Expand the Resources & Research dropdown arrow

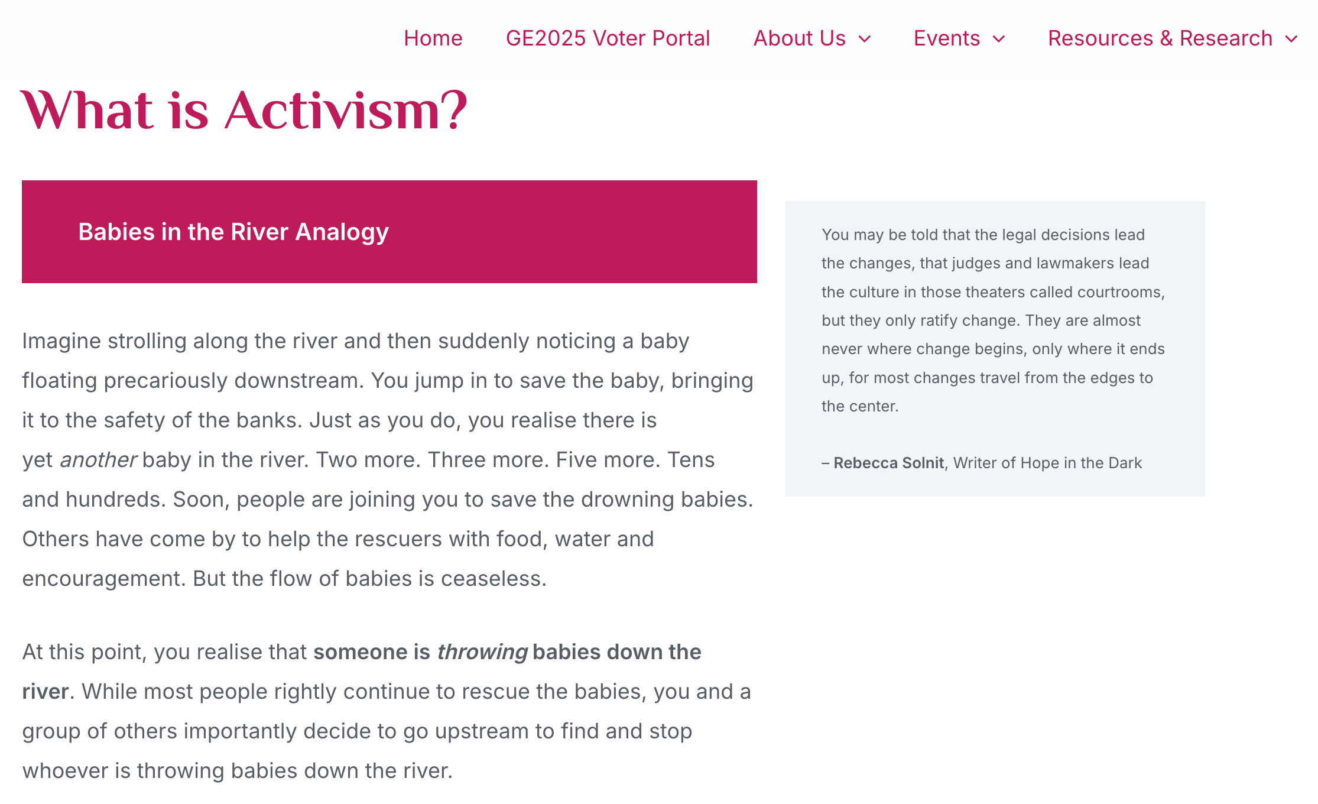click(1291, 39)
